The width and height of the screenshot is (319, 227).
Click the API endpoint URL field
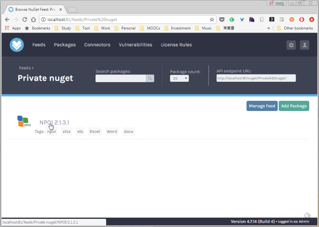pos(256,78)
